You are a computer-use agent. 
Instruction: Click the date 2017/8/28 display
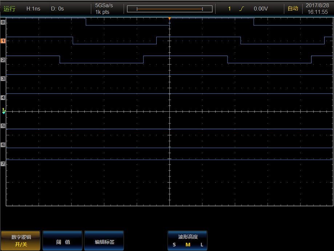(317, 5)
